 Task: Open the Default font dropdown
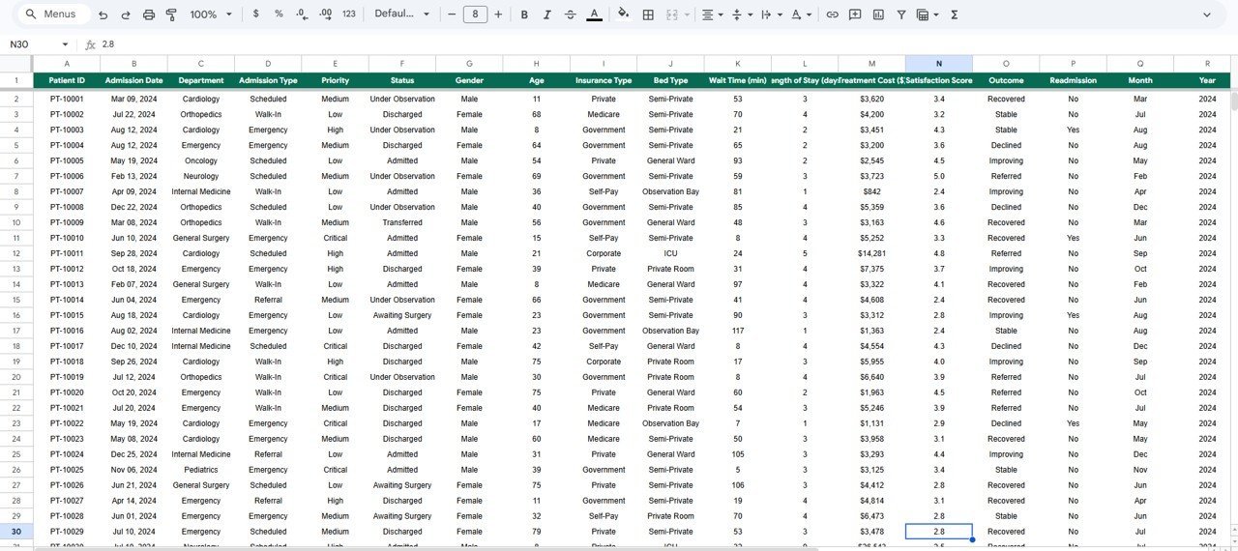pyautogui.click(x=401, y=14)
